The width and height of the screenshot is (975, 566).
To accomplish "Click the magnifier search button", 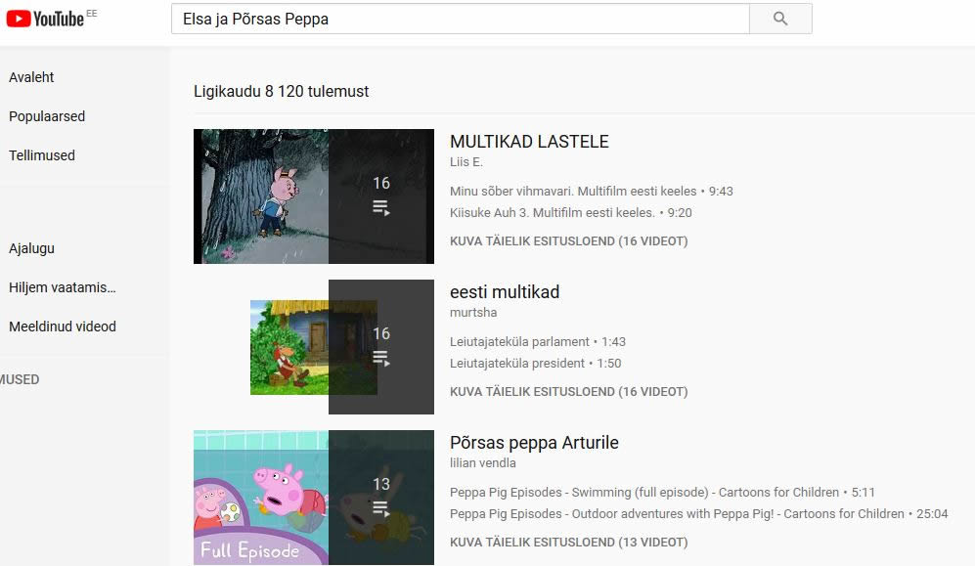I will pos(780,19).
